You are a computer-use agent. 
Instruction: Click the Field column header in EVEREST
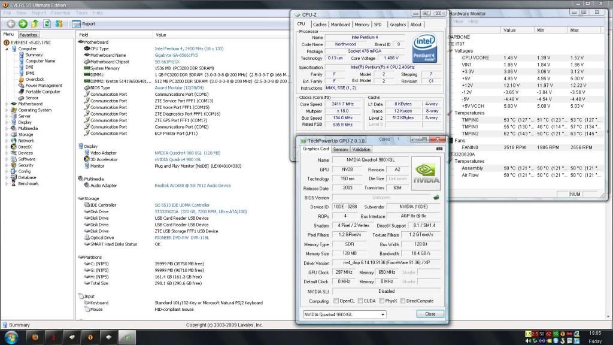115,35
